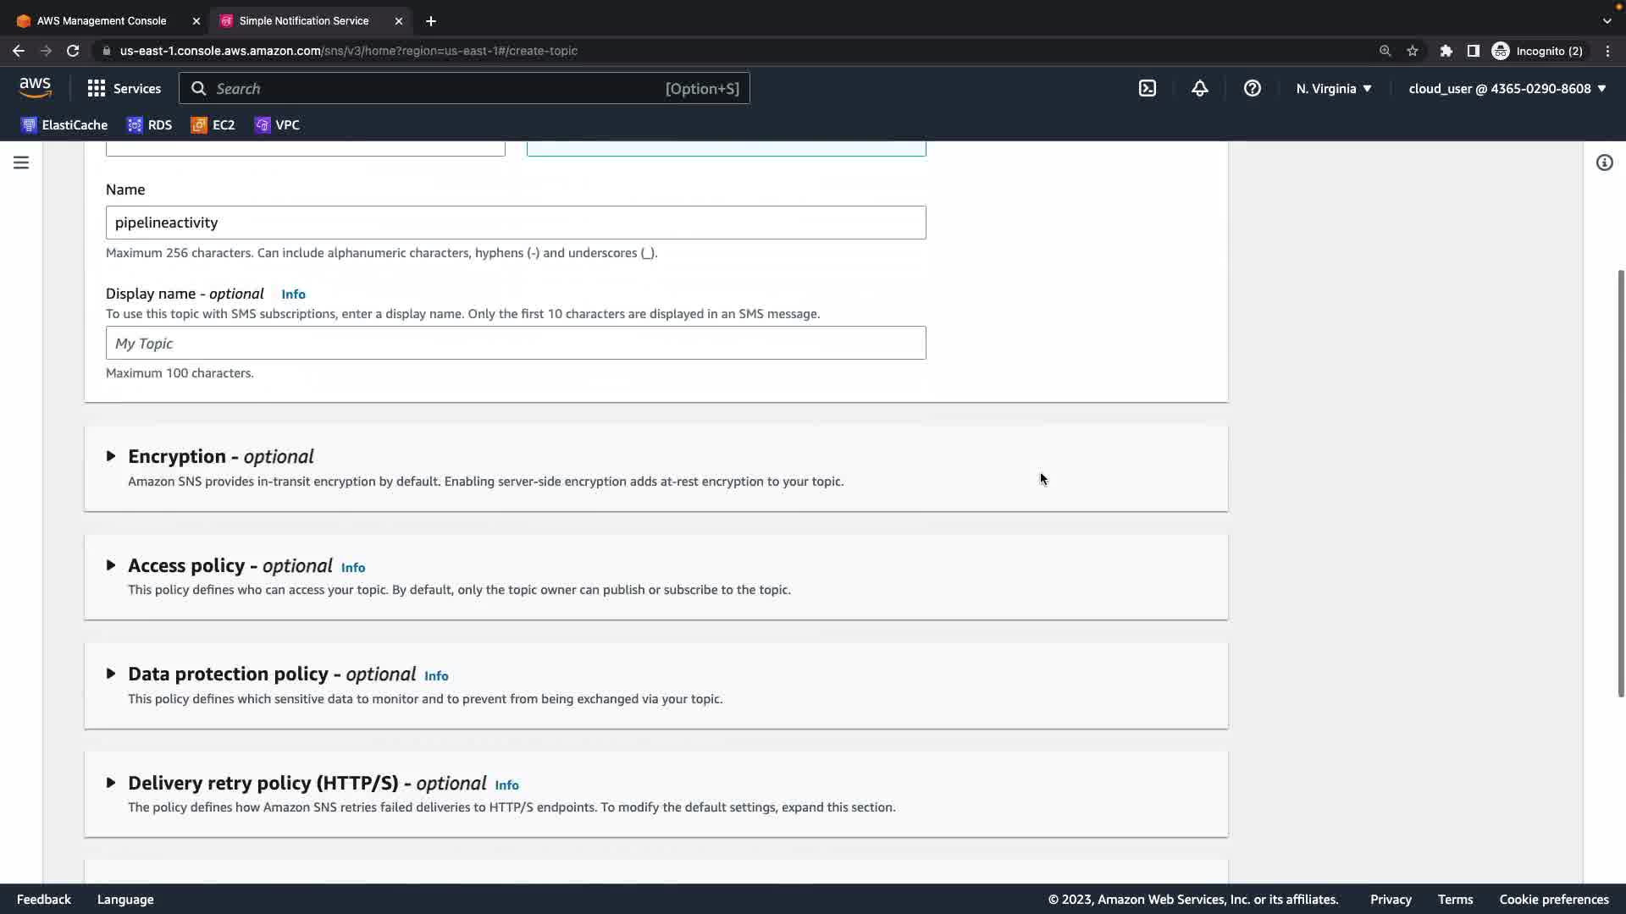Open the N. Virginia region dropdown

[x=1333, y=88]
